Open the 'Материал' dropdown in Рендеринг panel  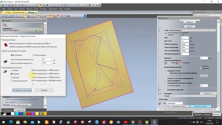click(x=21, y=105)
